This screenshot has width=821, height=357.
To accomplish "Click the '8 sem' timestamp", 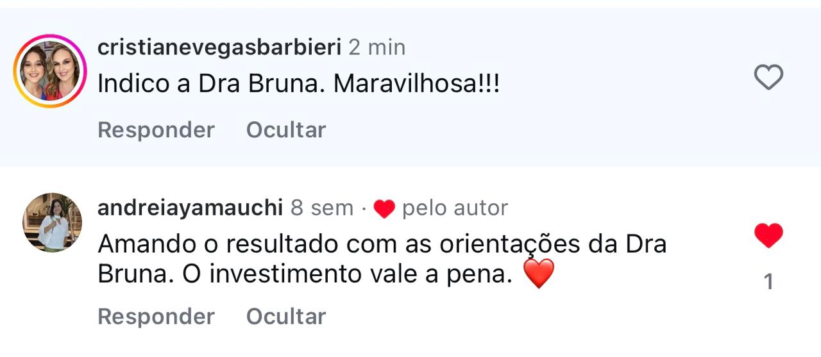I will tap(322, 208).
